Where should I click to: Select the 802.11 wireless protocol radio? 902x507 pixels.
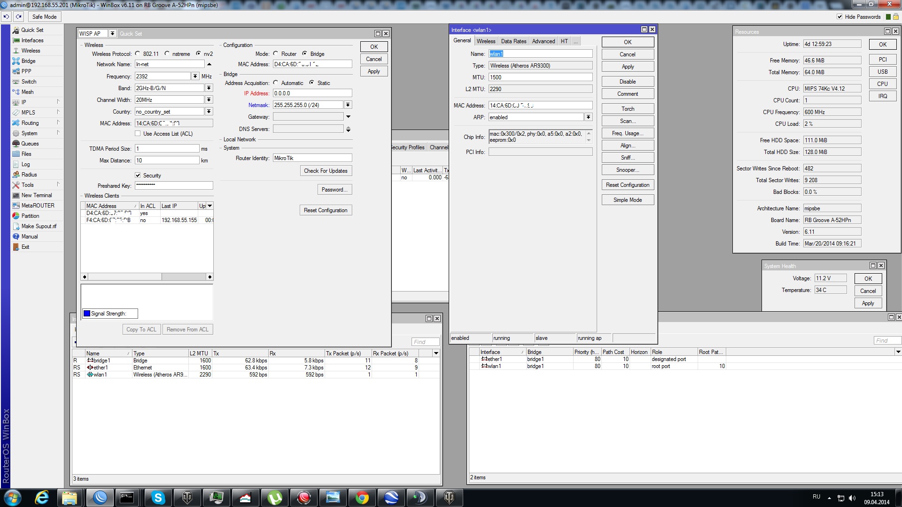[138, 54]
